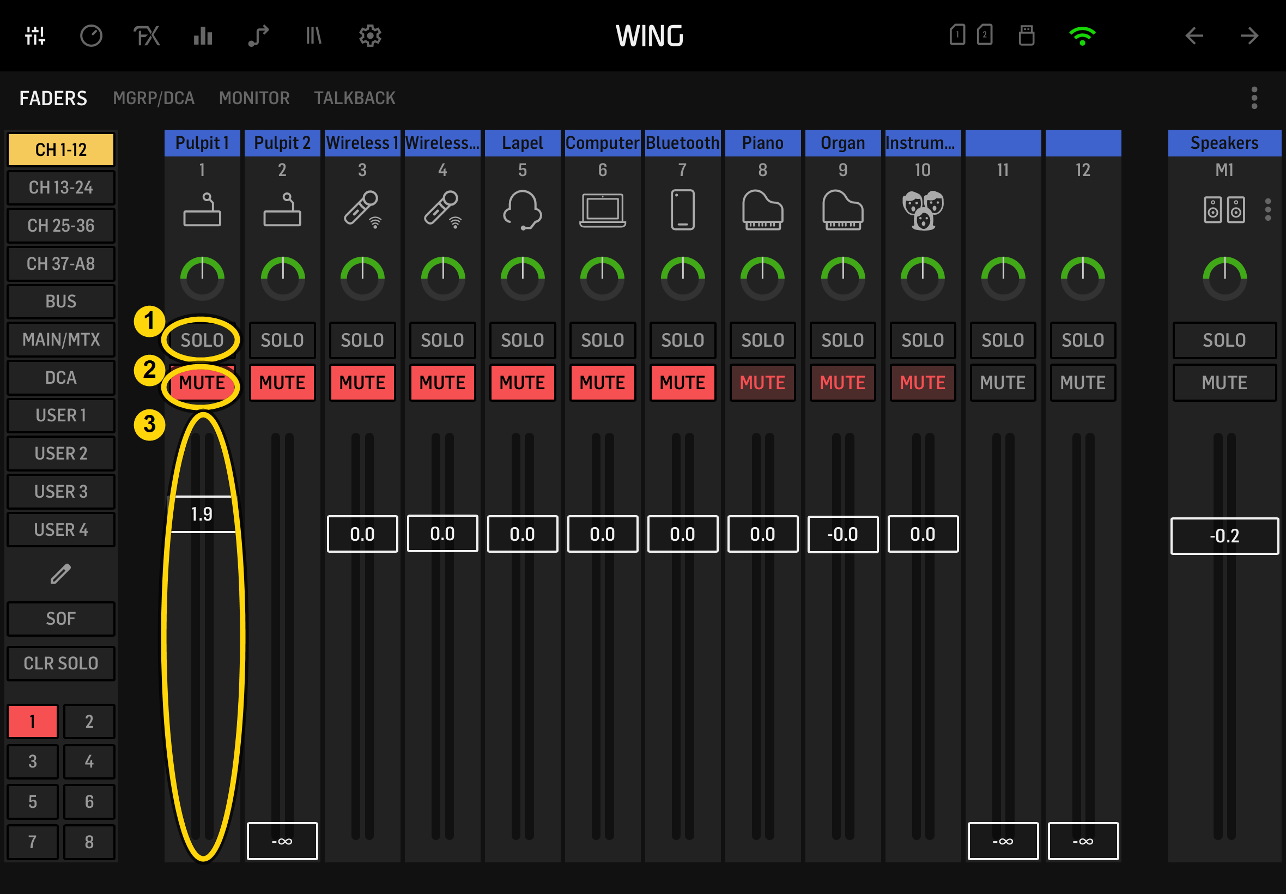
Task: Open the Speakers M1 three-dot menu
Action: pos(1267,209)
